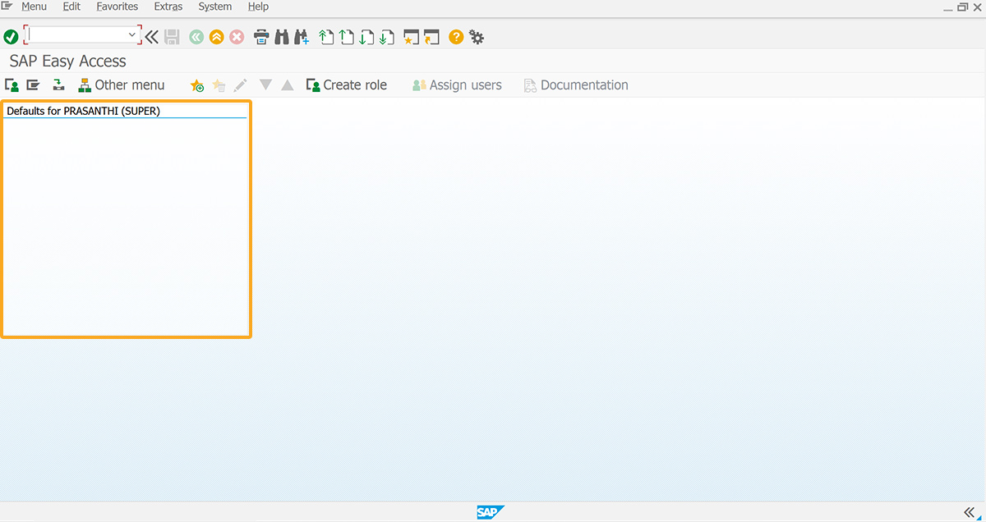Screen dimensions: 986x522
Task: Click Move Favorites Down triangle
Action: [265, 85]
